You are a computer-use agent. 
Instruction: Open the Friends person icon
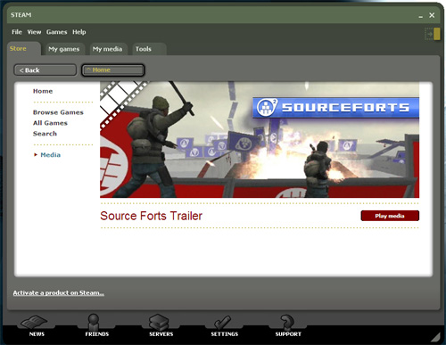point(94,322)
